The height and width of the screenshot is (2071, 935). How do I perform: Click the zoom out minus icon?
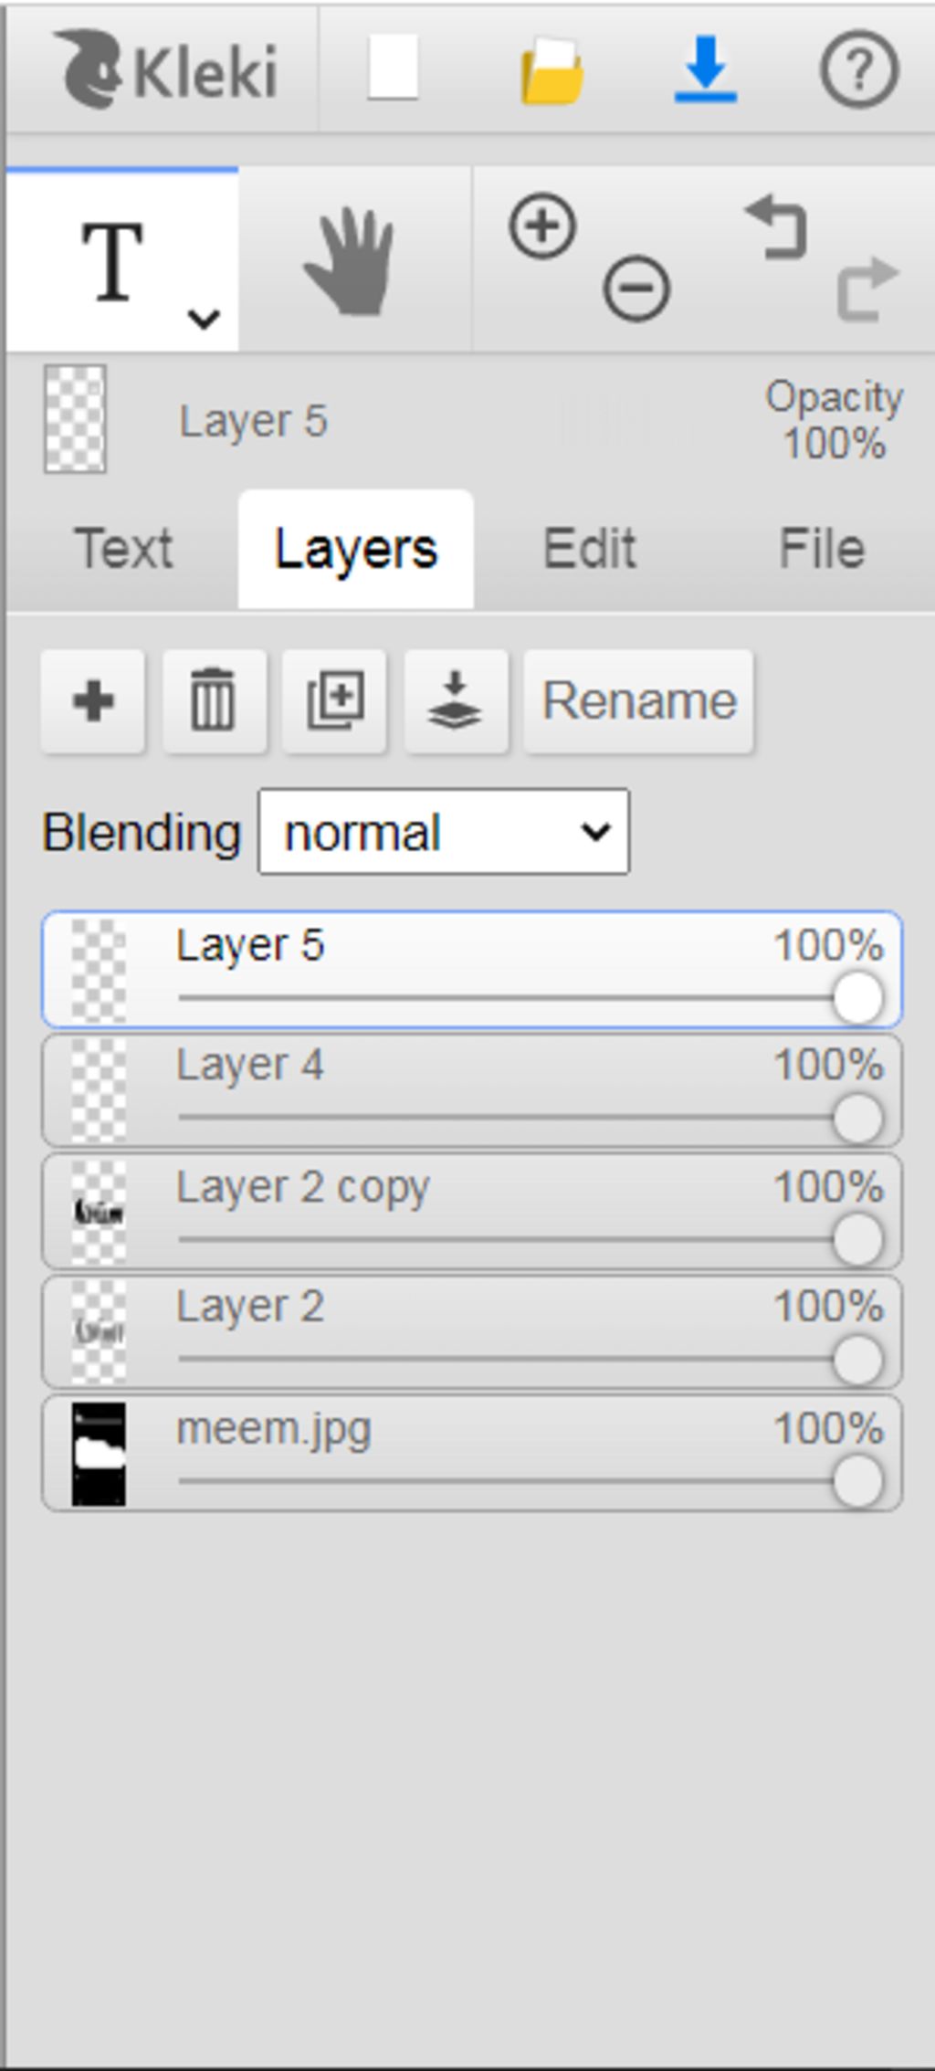point(636,289)
